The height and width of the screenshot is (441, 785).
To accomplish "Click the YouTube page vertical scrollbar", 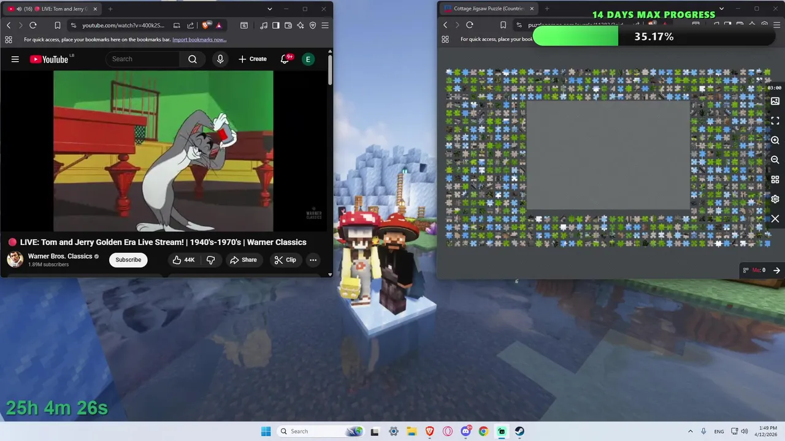I will point(330,70).
